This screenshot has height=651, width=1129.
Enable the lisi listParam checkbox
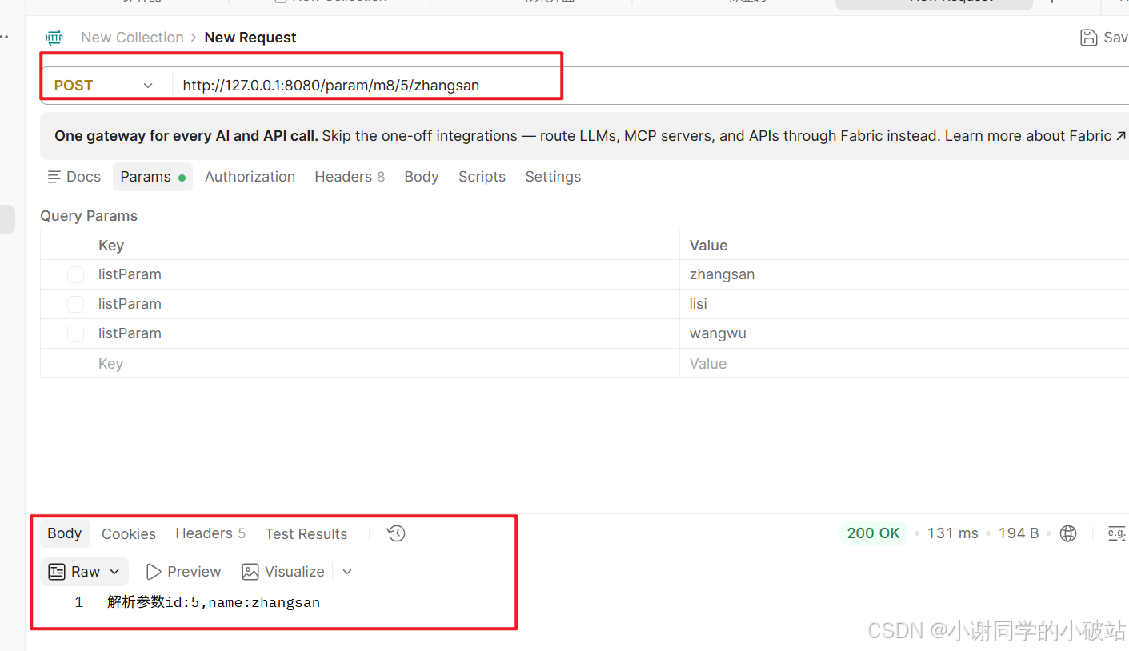tap(75, 304)
